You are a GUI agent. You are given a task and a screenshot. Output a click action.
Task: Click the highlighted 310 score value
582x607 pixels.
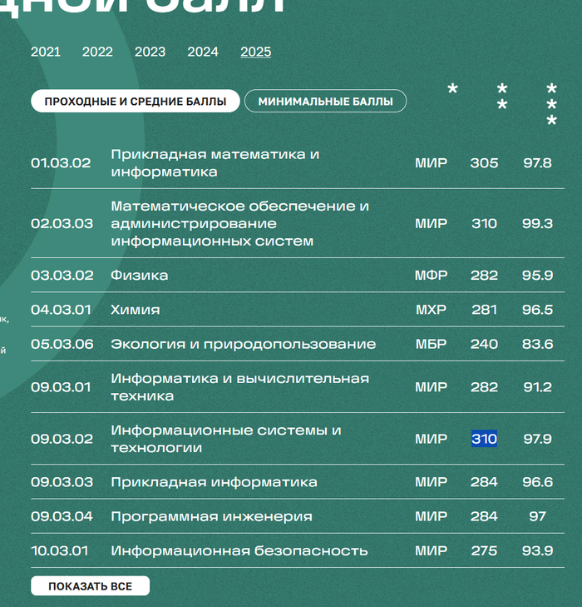484,439
